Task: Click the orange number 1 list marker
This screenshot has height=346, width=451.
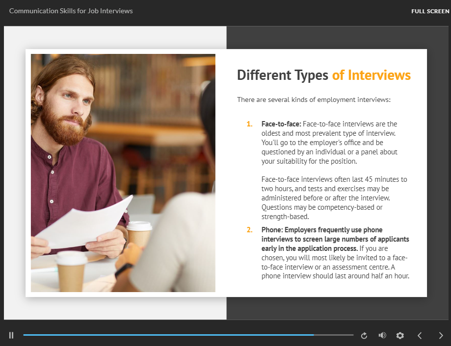Action: (x=249, y=124)
